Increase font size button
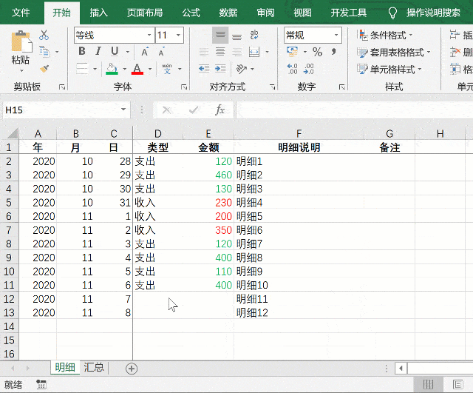Image resolution: width=473 pixels, height=393 pixels. (x=145, y=52)
